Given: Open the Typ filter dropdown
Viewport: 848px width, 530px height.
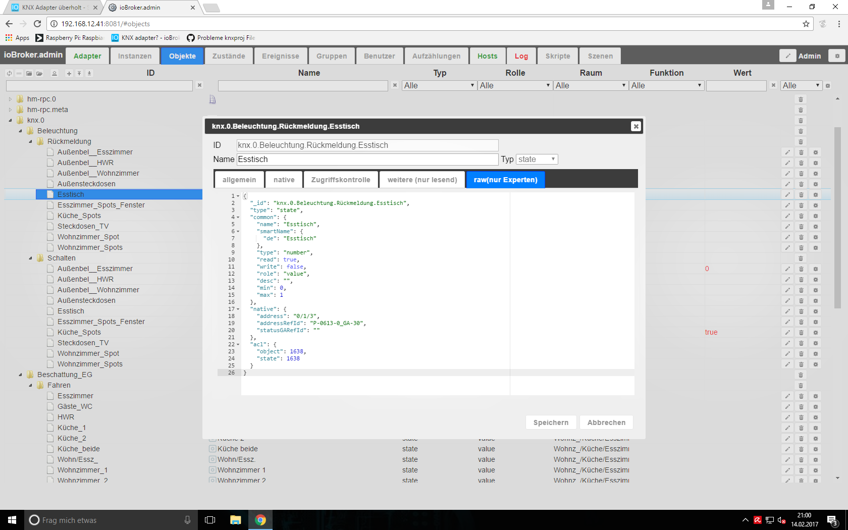Looking at the screenshot, I should 439,86.
